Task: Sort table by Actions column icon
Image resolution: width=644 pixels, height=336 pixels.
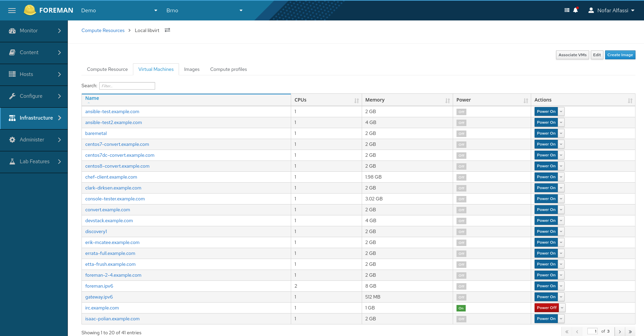Action: (630, 101)
